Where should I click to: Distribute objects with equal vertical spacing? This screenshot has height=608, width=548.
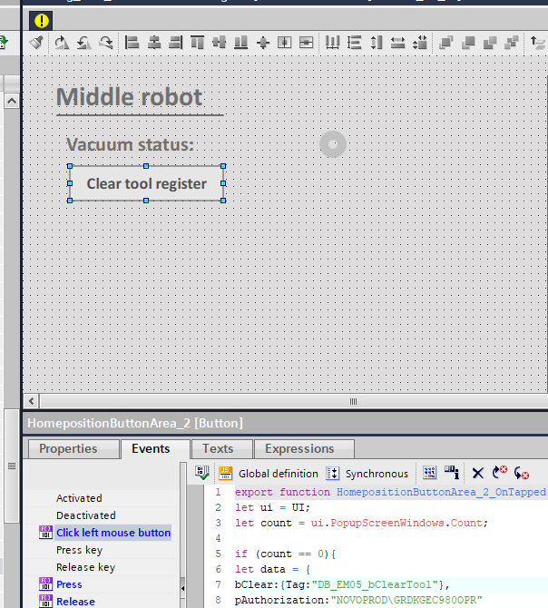(x=354, y=43)
